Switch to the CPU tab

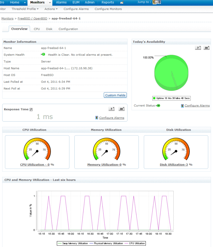pos(37,29)
